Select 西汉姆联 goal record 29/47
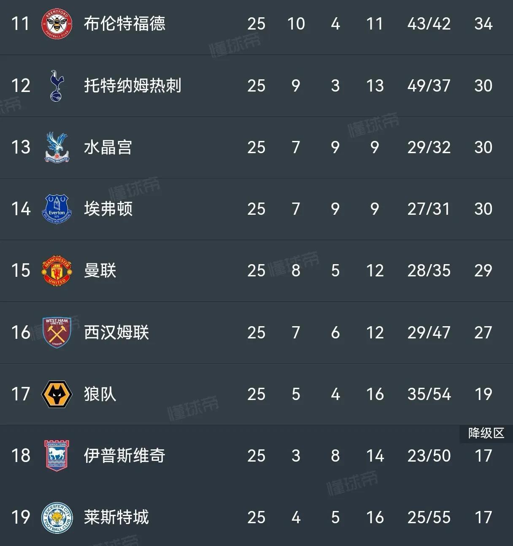 (x=428, y=332)
